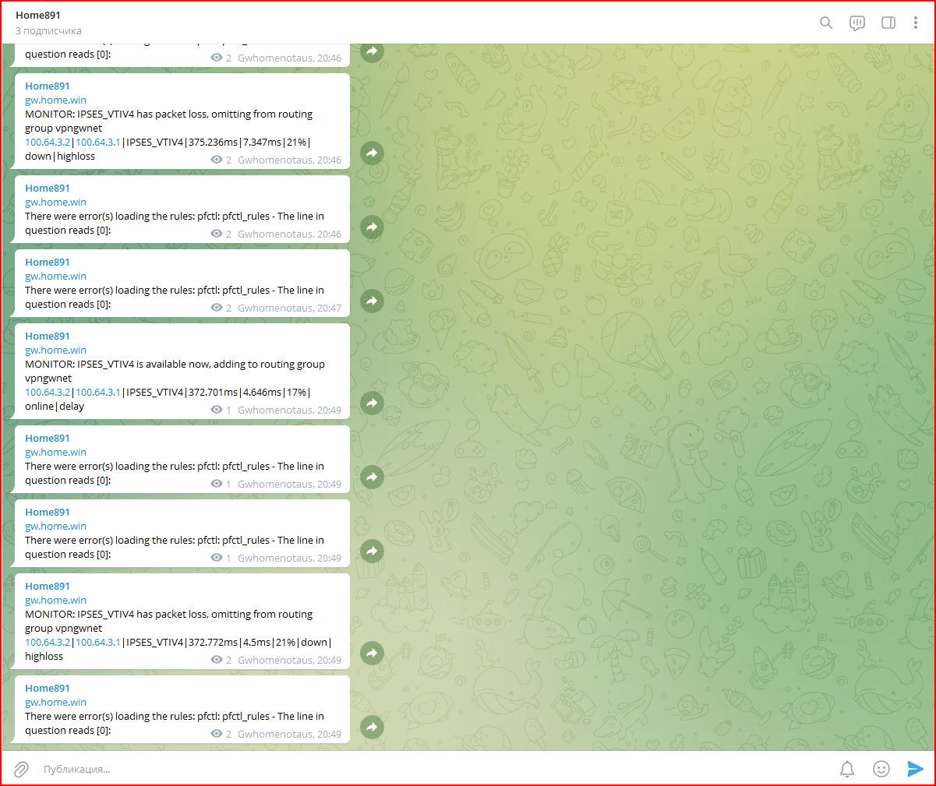This screenshot has width=936, height=786.
Task: Forward the 20:46 packet loss message
Action: (372, 153)
